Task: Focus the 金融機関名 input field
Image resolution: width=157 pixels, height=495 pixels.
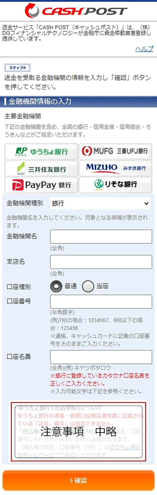Action: tap(101, 237)
